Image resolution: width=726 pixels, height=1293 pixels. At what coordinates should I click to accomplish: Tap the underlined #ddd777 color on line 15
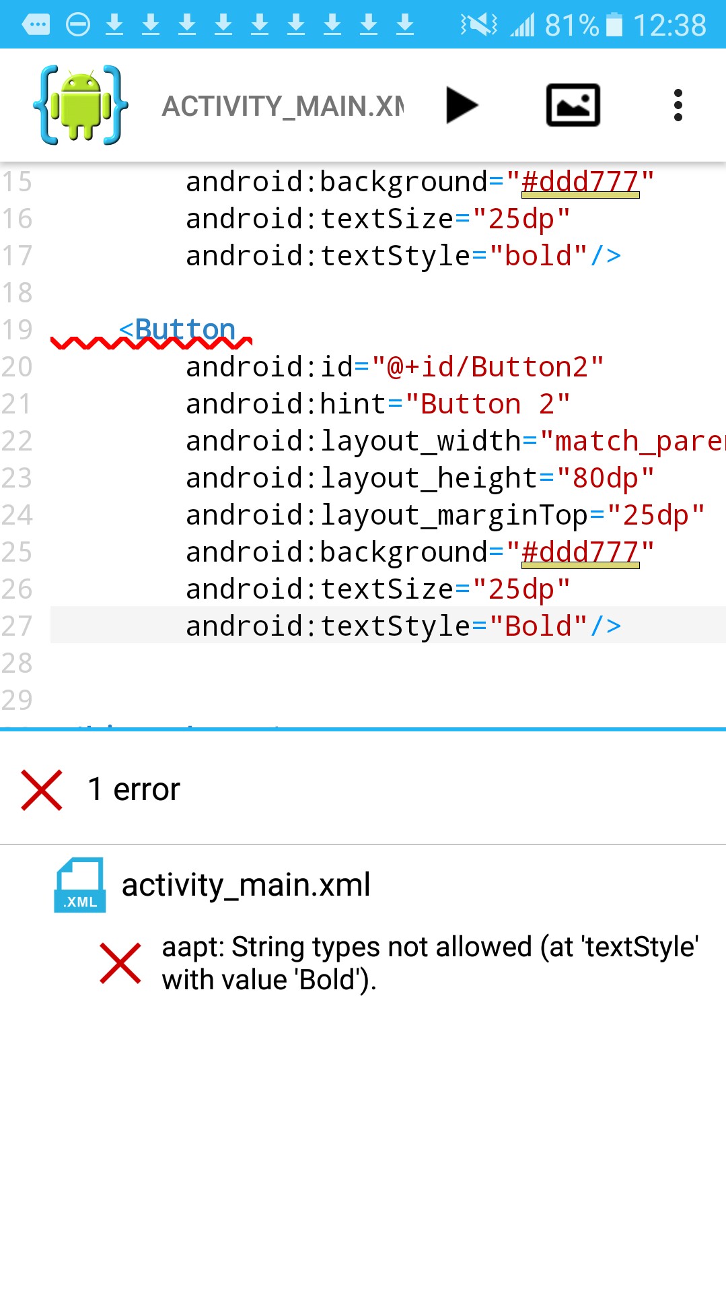pos(579,182)
